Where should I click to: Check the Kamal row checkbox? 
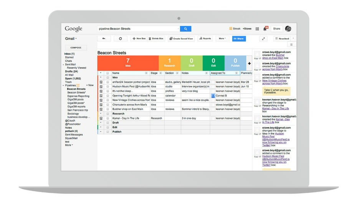point(108,119)
